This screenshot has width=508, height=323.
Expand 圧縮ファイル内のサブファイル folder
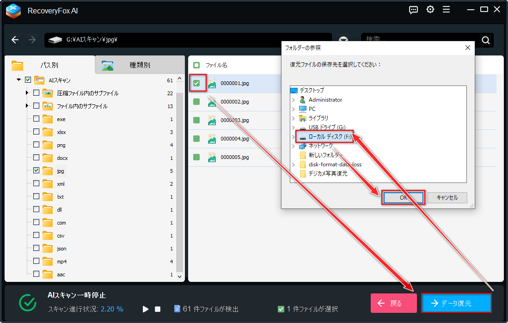coord(27,93)
